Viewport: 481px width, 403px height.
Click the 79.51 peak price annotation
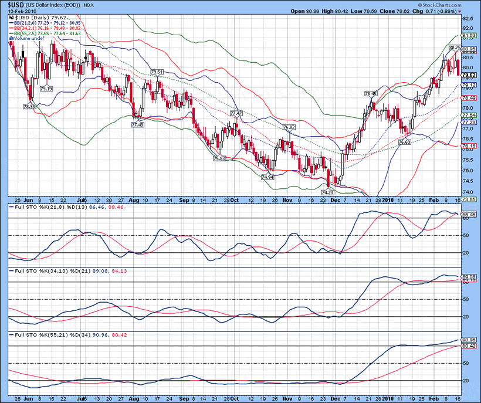[157, 72]
